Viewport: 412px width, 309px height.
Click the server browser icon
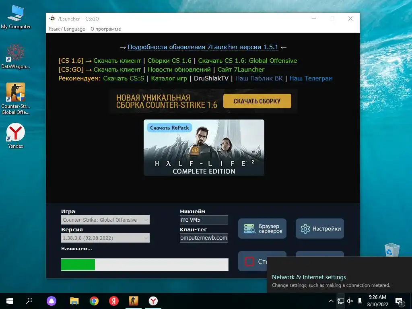tap(249, 229)
